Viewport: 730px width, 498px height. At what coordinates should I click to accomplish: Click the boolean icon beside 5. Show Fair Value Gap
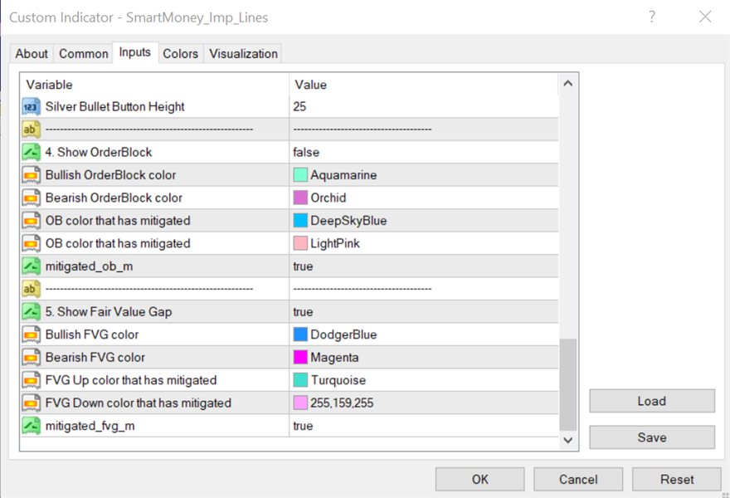coord(31,312)
